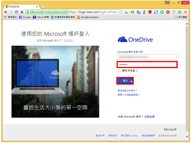Open the disclaimer footer link

click(148, 136)
